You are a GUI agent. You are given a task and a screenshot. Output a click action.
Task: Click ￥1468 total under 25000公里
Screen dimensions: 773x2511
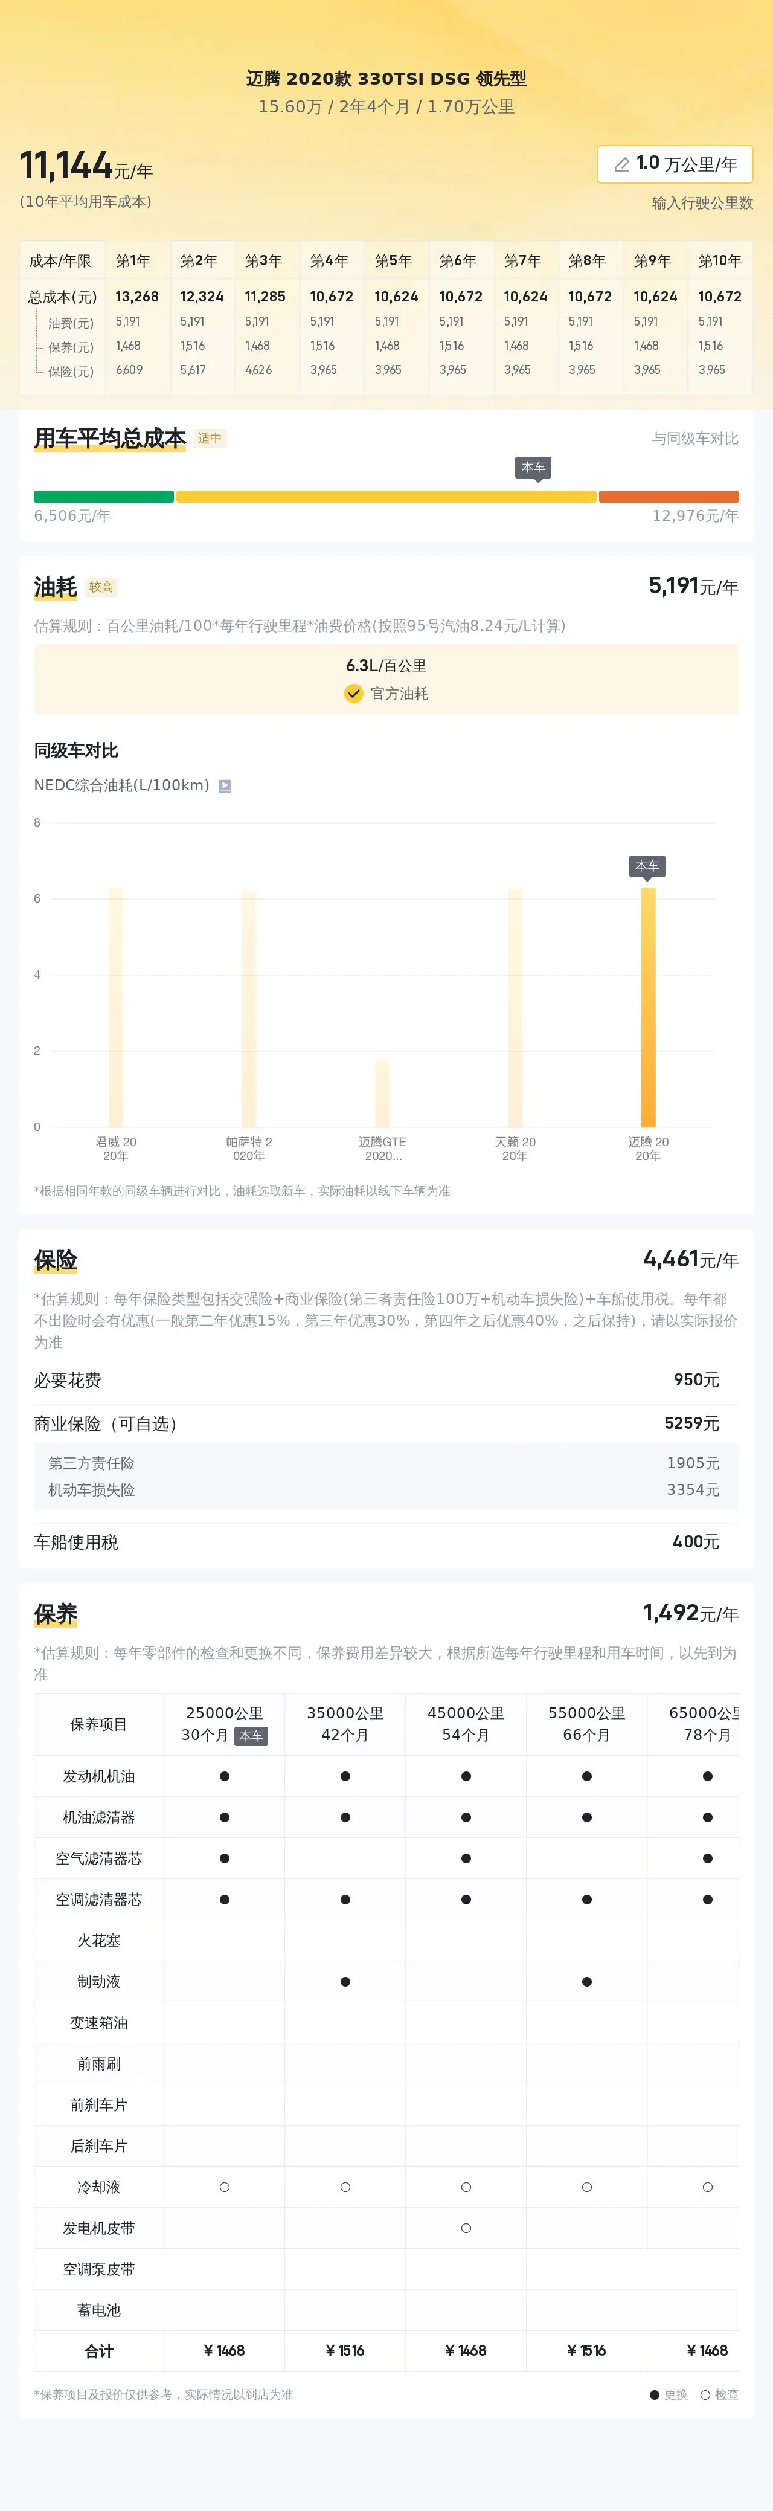click(224, 2351)
